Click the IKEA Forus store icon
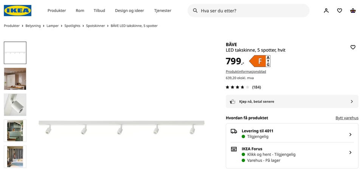The width and height of the screenshot is (363, 173). point(234,149)
